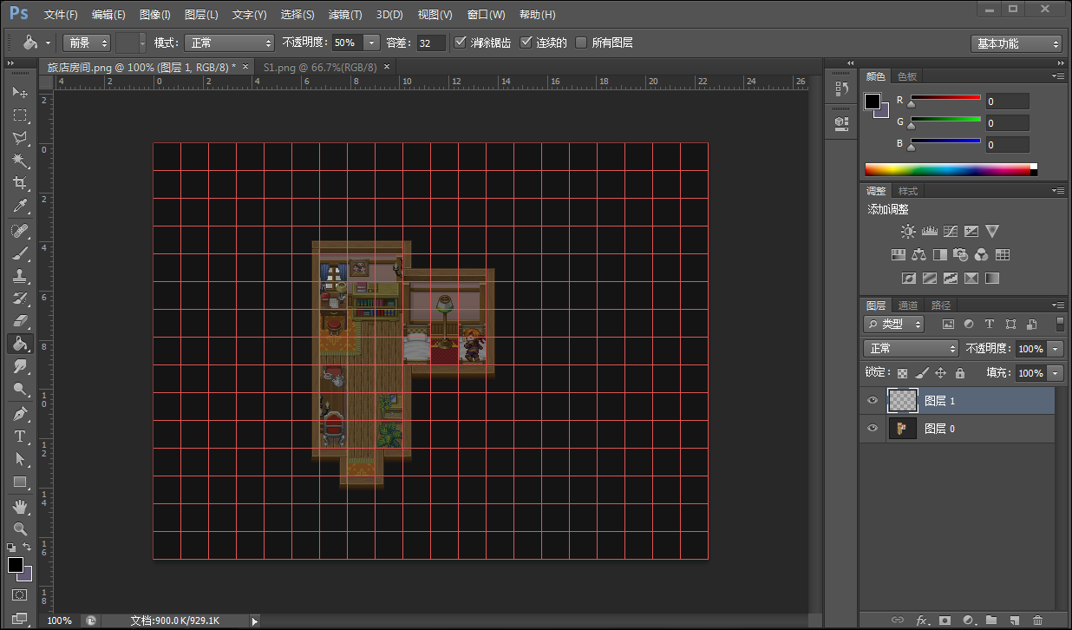
Task: Add a Curves adjustment
Action: (x=951, y=232)
